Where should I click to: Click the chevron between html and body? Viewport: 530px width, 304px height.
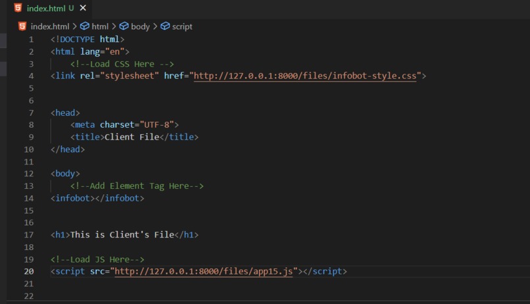pyautogui.click(x=114, y=26)
